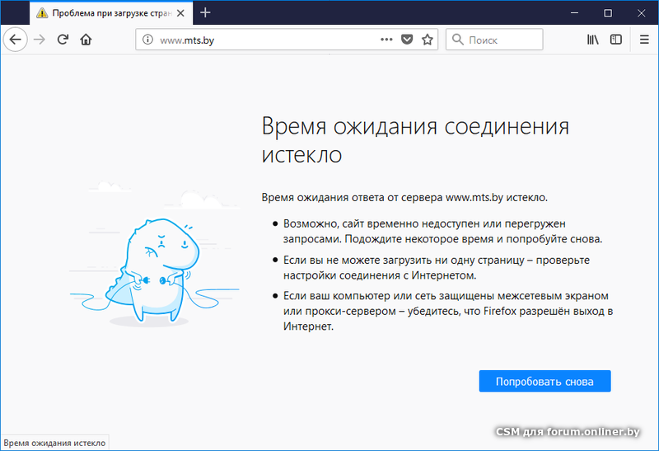659x451 pixels.
Task: Maximize the Firefox window
Action: [x=608, y=12]
